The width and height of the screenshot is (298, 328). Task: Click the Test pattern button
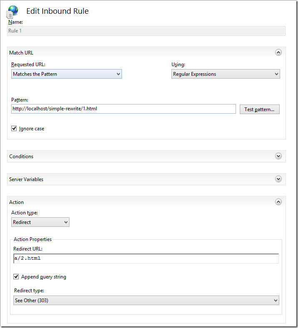tap(259, 109)
